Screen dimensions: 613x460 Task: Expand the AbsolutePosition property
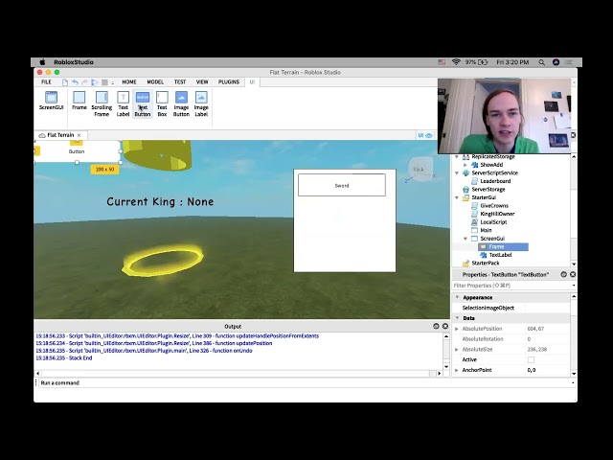click(457, 329)
